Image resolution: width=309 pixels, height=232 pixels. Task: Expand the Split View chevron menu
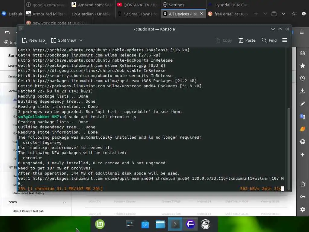(x=81, y=40)
